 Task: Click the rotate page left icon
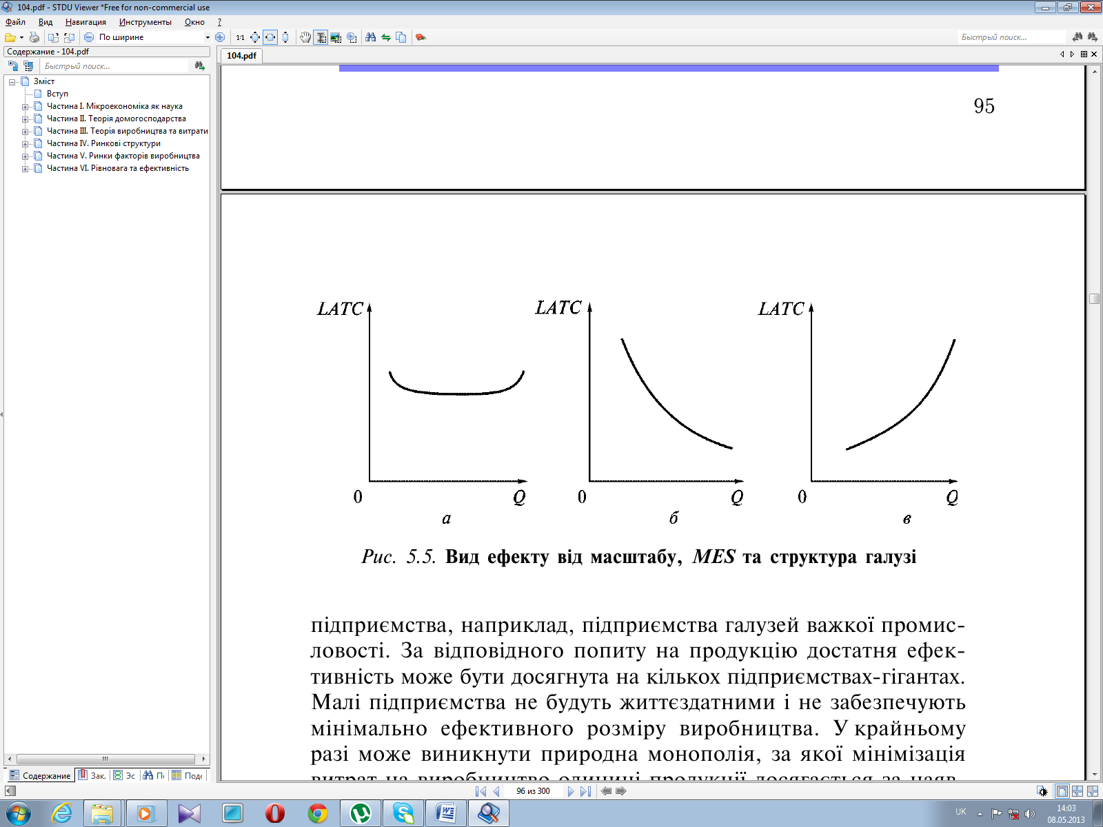click(53, 37)
